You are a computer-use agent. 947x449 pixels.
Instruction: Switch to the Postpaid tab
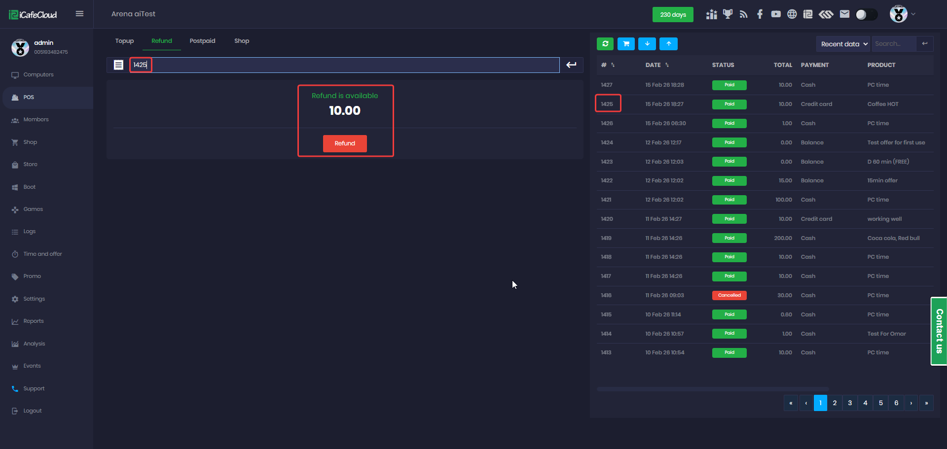pos(202,41)
